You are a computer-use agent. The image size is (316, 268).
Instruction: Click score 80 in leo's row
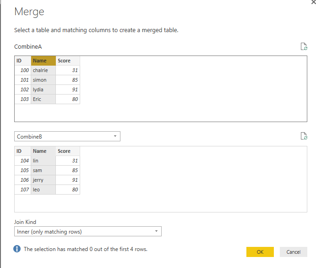(68, 190)
